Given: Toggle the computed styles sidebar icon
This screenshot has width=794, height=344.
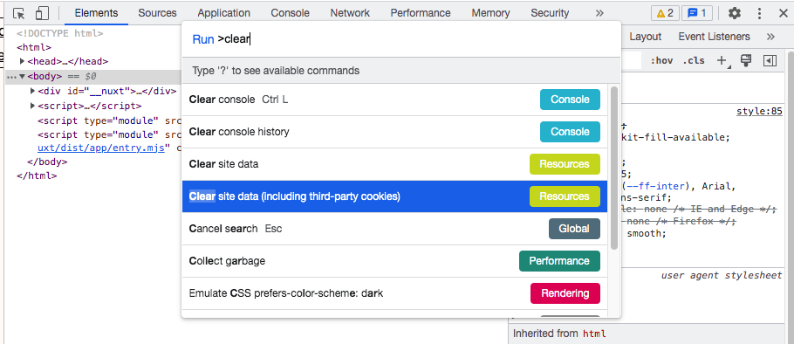Looking at the screenshot, I should (x=770, y=61).
